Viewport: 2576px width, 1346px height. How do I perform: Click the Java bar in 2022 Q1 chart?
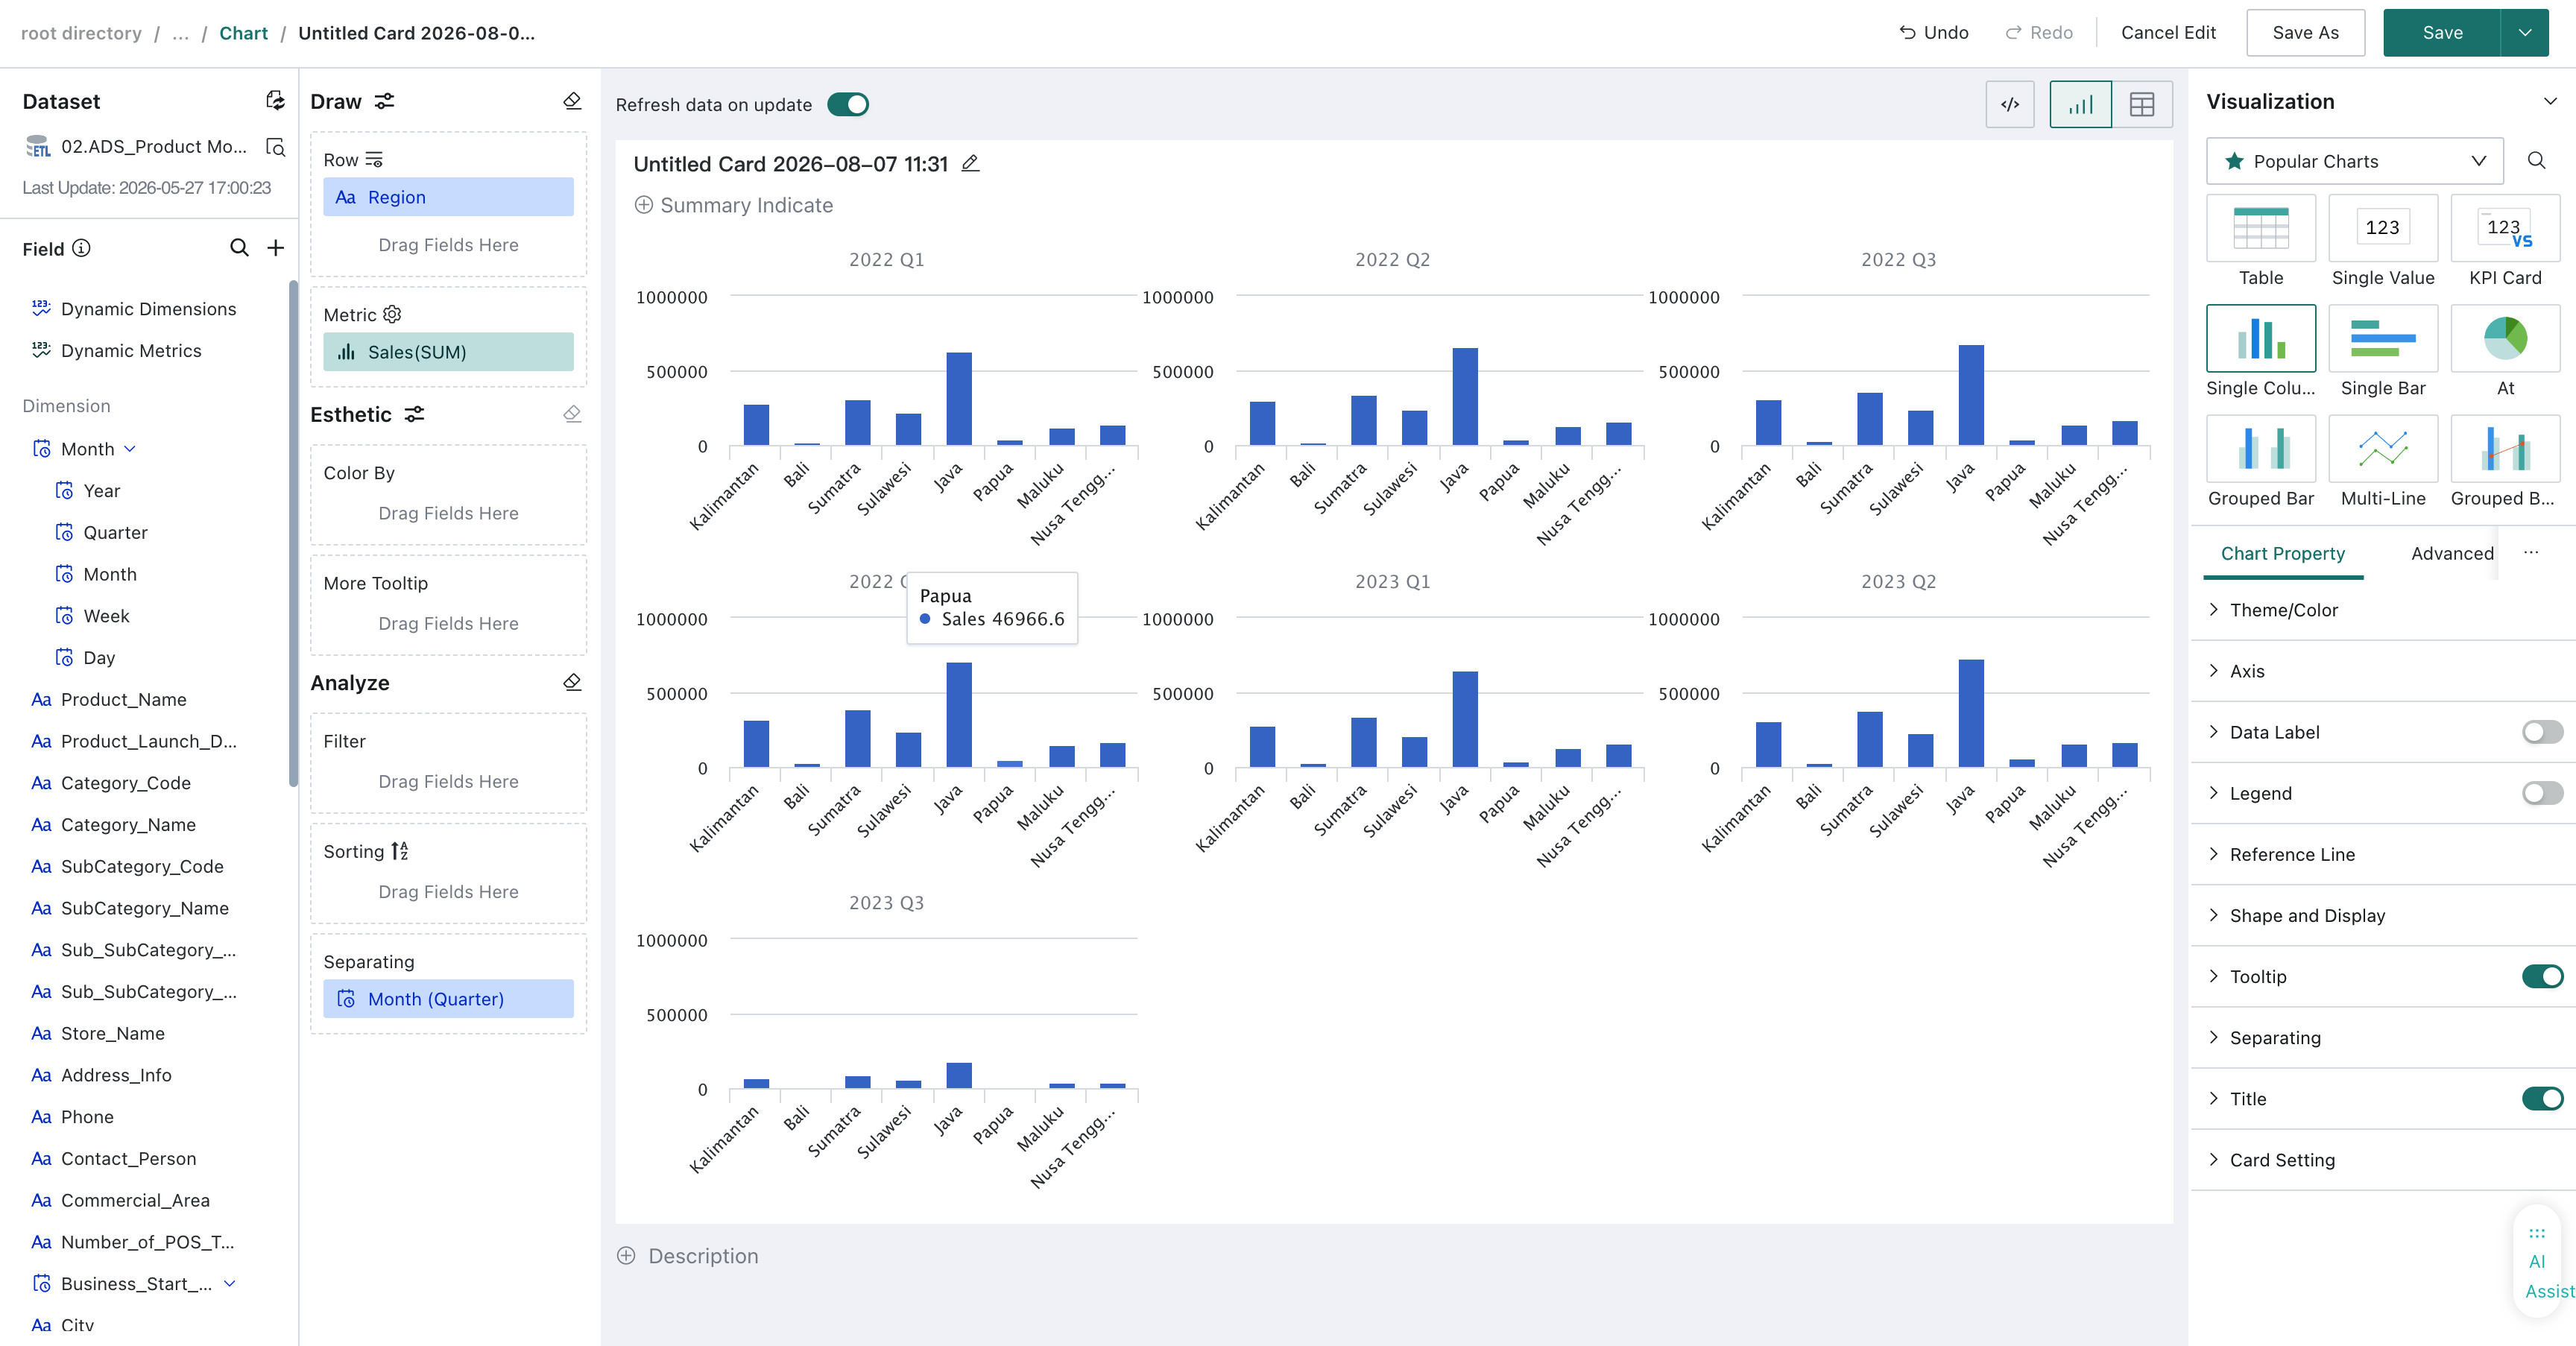[x=958, y=399]
